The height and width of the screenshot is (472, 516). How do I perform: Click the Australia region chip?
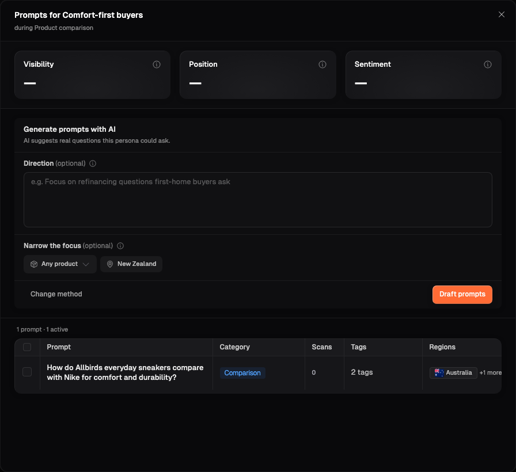click(453, 372)
